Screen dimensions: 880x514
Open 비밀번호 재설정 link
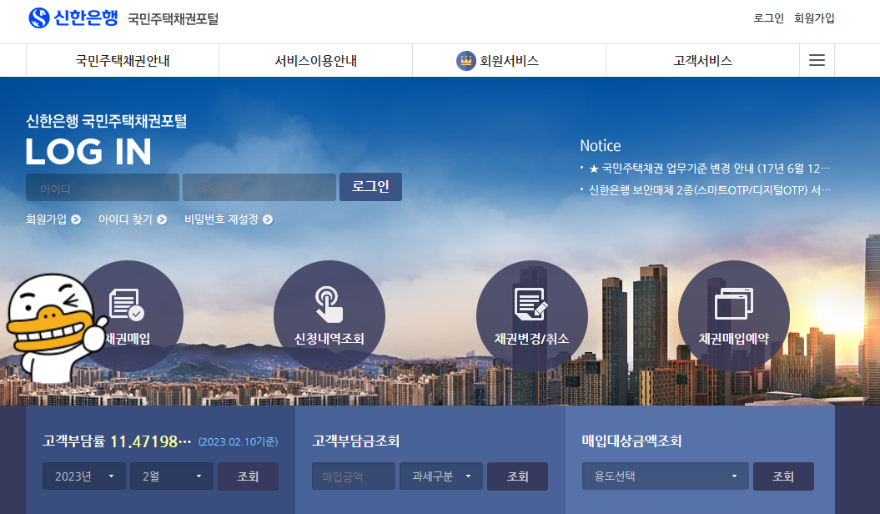pos(221,219)
